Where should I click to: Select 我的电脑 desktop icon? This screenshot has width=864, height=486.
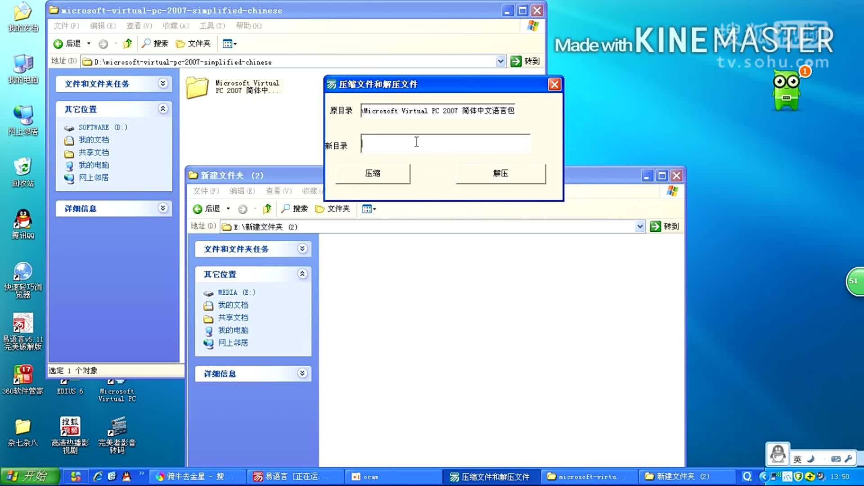pyautogui.click(x=23, y=69)
